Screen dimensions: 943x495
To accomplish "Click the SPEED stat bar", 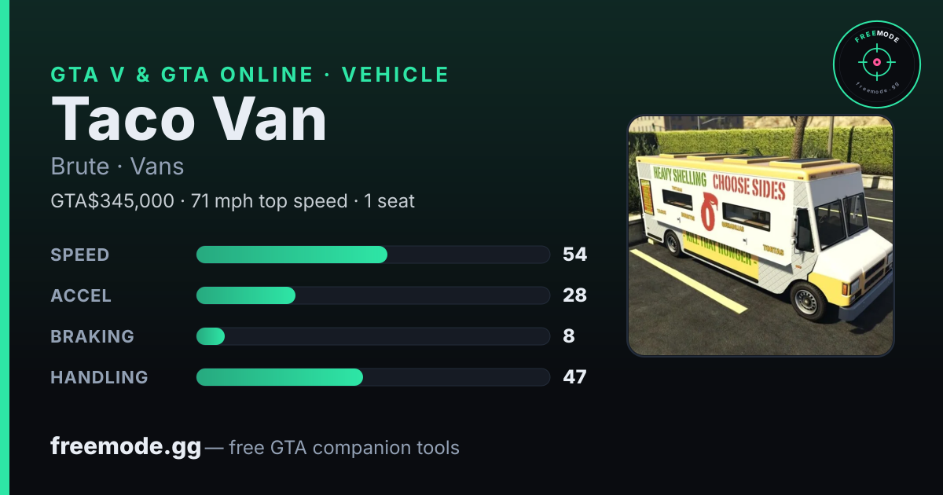I will click(372, 255).
